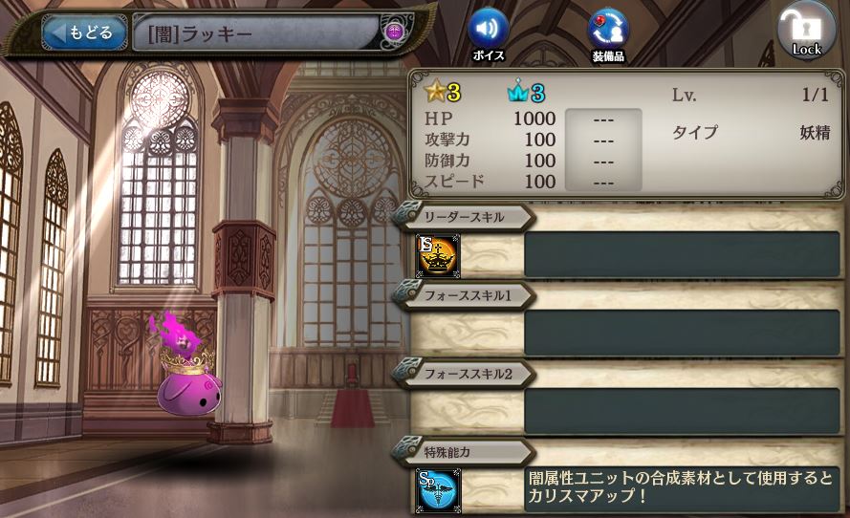Open the リーダースキル header tab
Screen dimensions: 850x518
tap(464, 217)
